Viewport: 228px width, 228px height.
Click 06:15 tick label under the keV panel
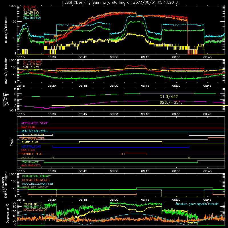click(145, 57)
